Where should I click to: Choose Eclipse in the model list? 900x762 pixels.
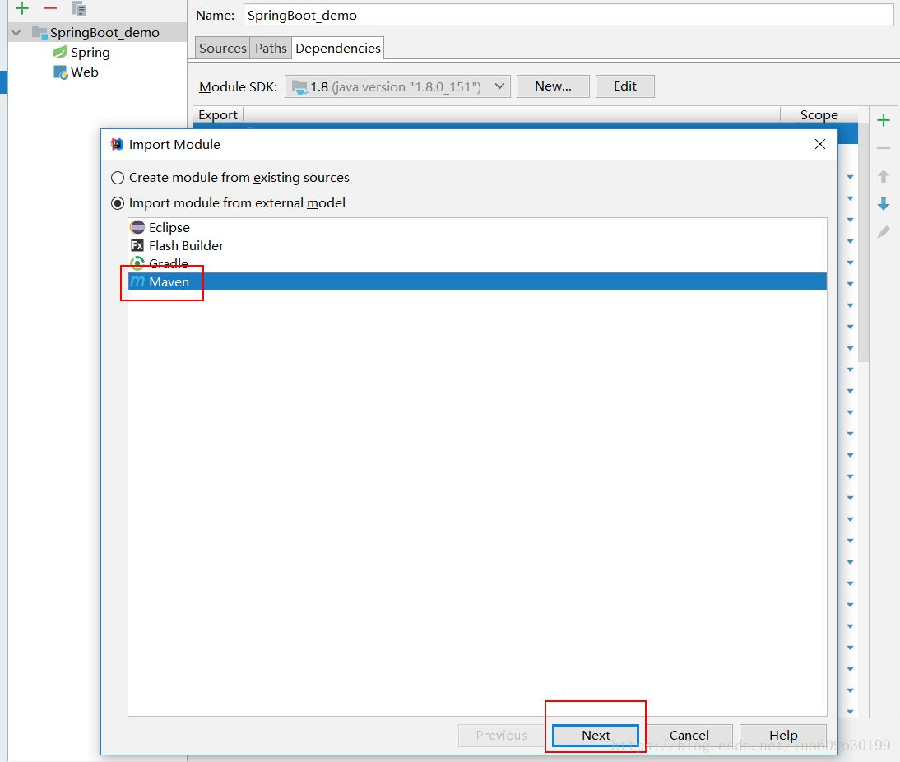(x=477, y=228)
